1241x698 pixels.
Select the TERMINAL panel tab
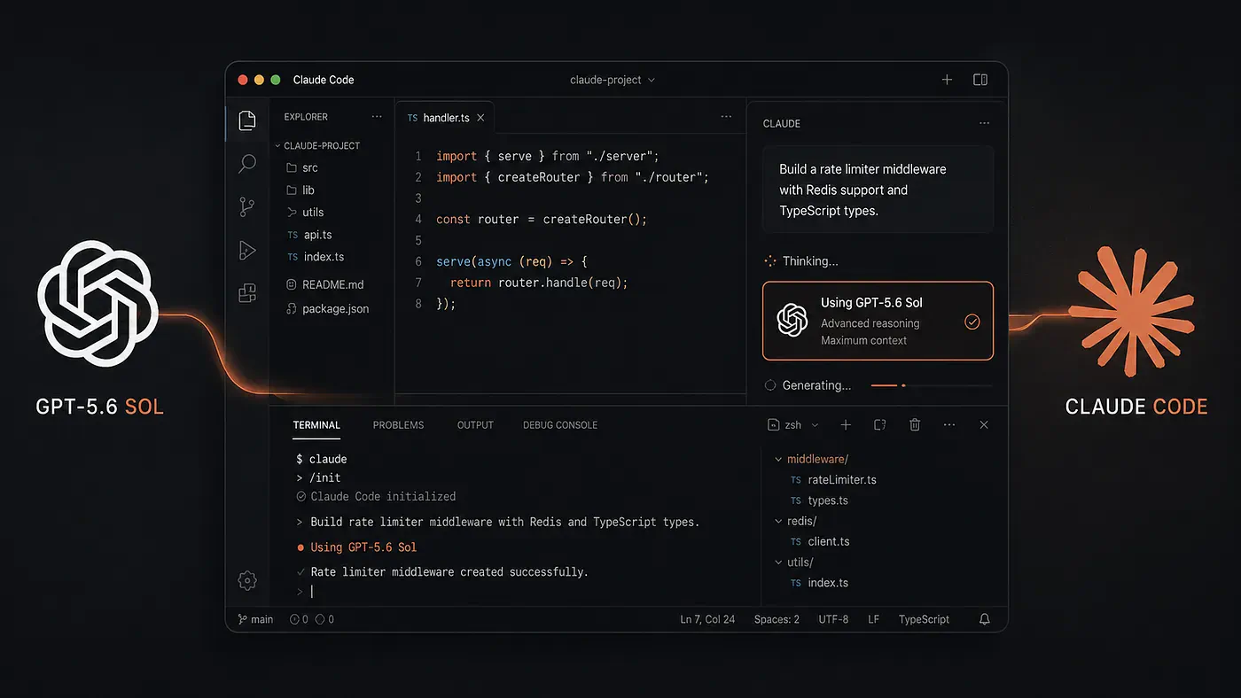pyautogui.click(x=316, y=425)
